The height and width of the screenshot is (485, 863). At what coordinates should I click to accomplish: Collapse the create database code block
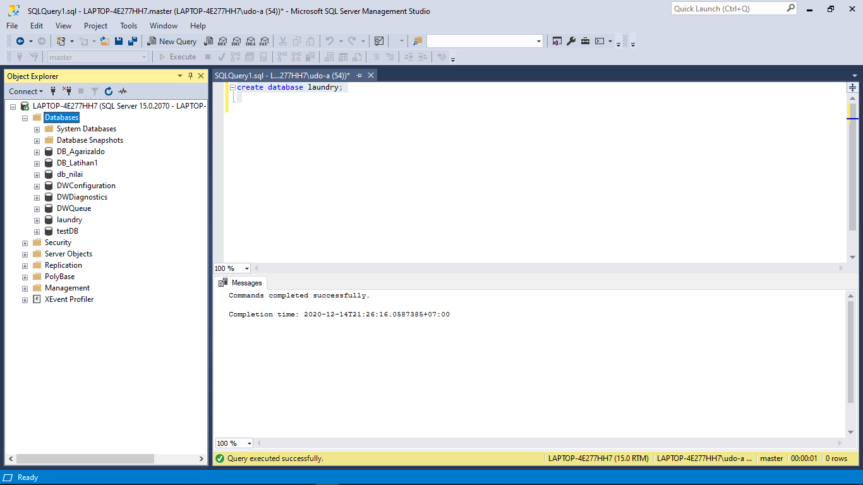tap(232, 87)
